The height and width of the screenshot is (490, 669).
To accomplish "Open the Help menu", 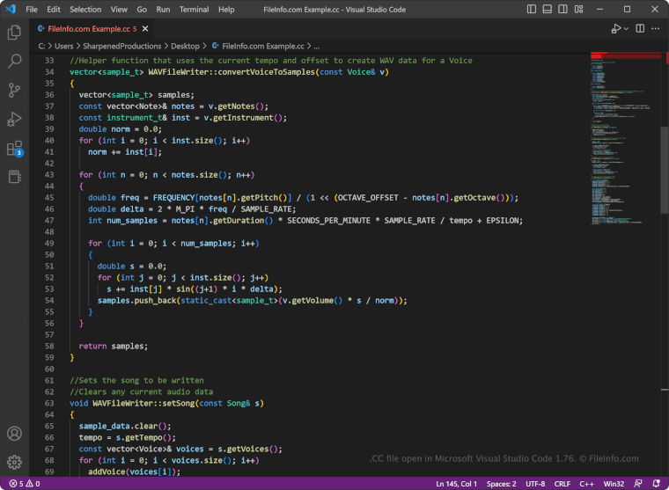I will pyautogui.click(x=226, y=10).
